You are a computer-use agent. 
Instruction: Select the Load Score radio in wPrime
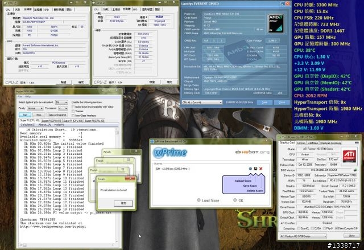(198, 200)
